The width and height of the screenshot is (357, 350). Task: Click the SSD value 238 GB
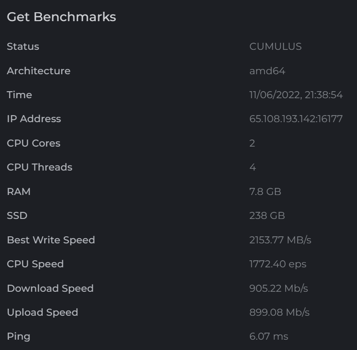click(267, 216)
